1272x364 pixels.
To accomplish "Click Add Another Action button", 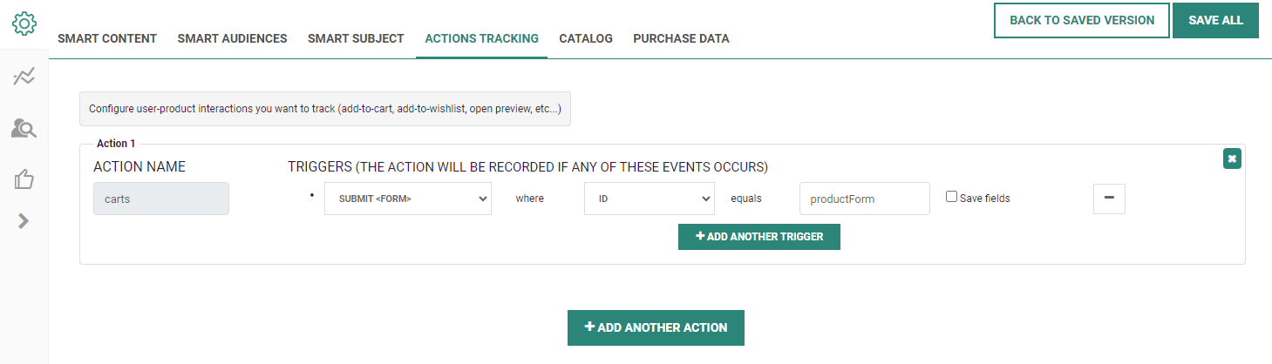I will click(x=656, y=327).
